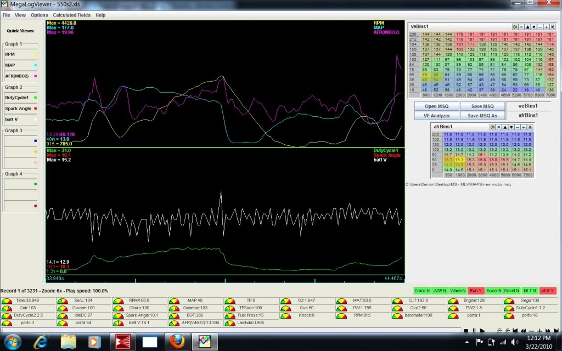This screenshot has height=351, width=562.
Task: Click the VE Analyzer button
Action: [x=436, y=116]
